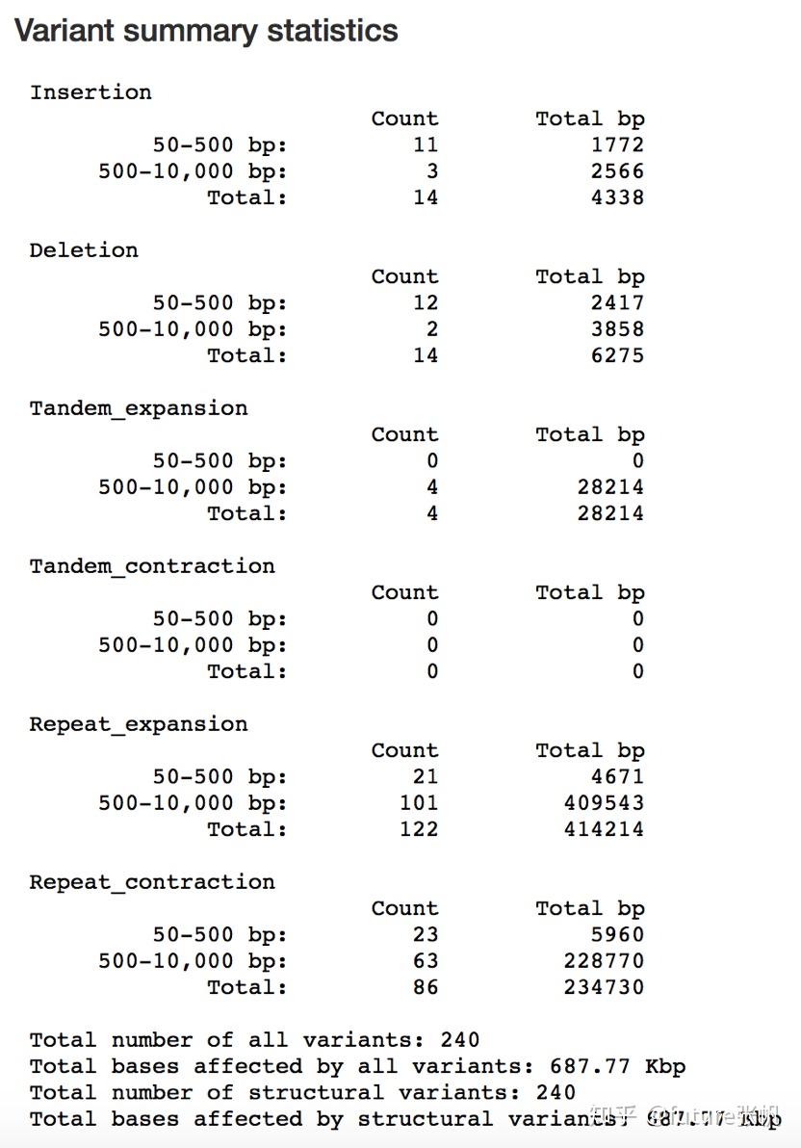Image resolution: width=801 pixels, height=1148 pixels.
Task: Click the Repeat_contraction total count 86
Action: (x=426, y=987)
